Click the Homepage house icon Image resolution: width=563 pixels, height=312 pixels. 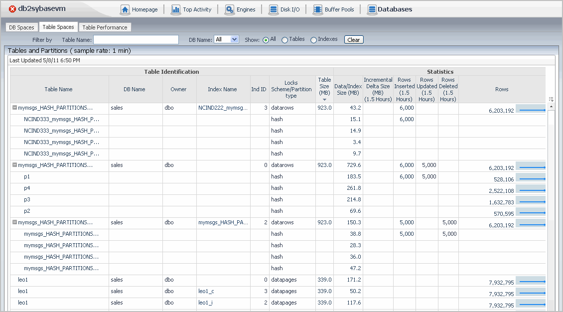(125, 9)
